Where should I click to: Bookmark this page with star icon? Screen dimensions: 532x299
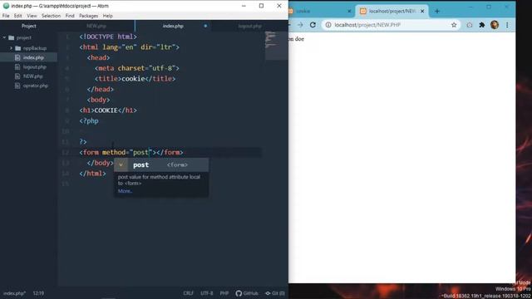pyautogui.click(x=454, y=25)
